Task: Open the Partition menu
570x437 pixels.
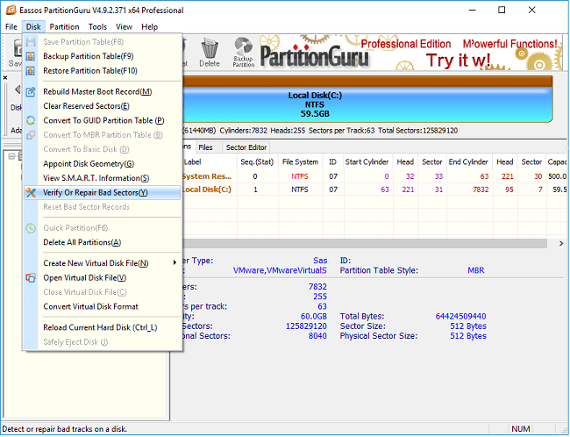Action: (64, 27)
